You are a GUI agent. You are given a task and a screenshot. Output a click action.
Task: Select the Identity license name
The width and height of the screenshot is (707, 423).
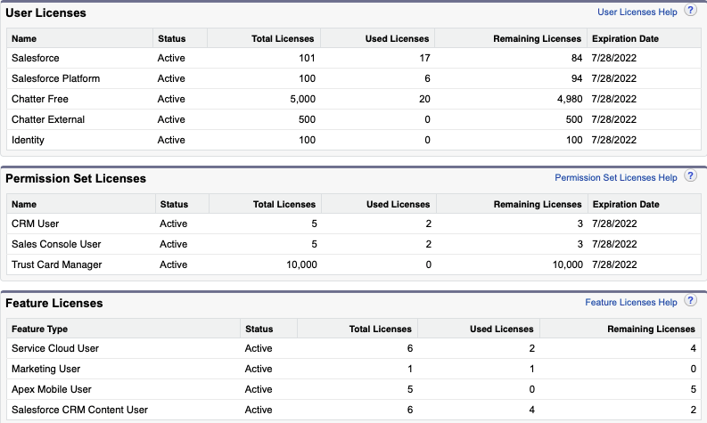coord(28,140)
